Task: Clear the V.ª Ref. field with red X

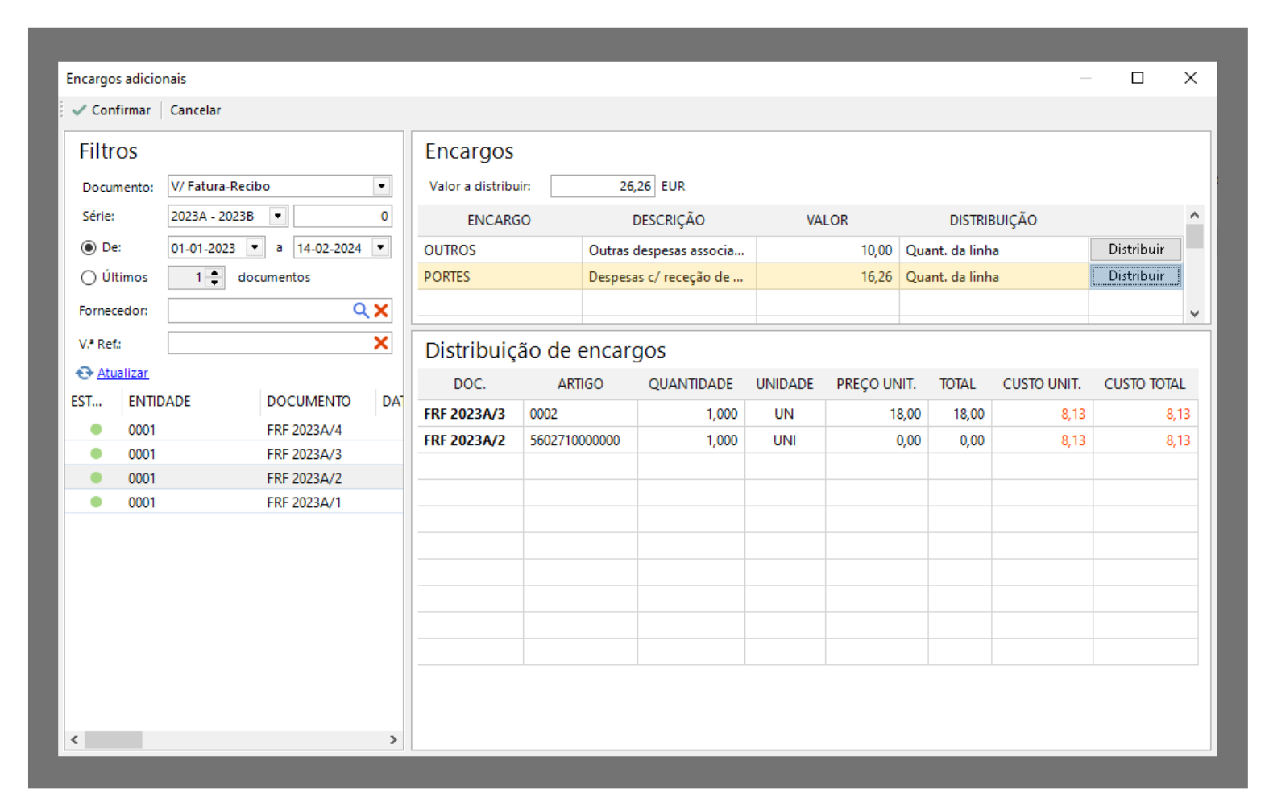Action: [381, 343]
